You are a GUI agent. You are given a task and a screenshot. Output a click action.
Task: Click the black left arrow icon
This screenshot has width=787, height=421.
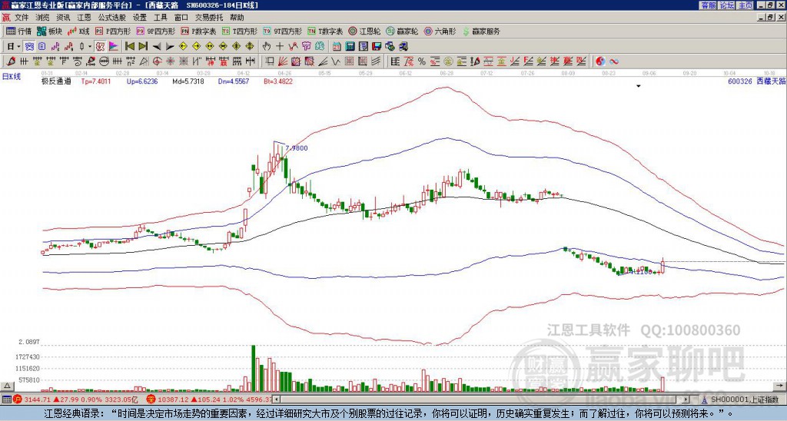click(157, 47)
